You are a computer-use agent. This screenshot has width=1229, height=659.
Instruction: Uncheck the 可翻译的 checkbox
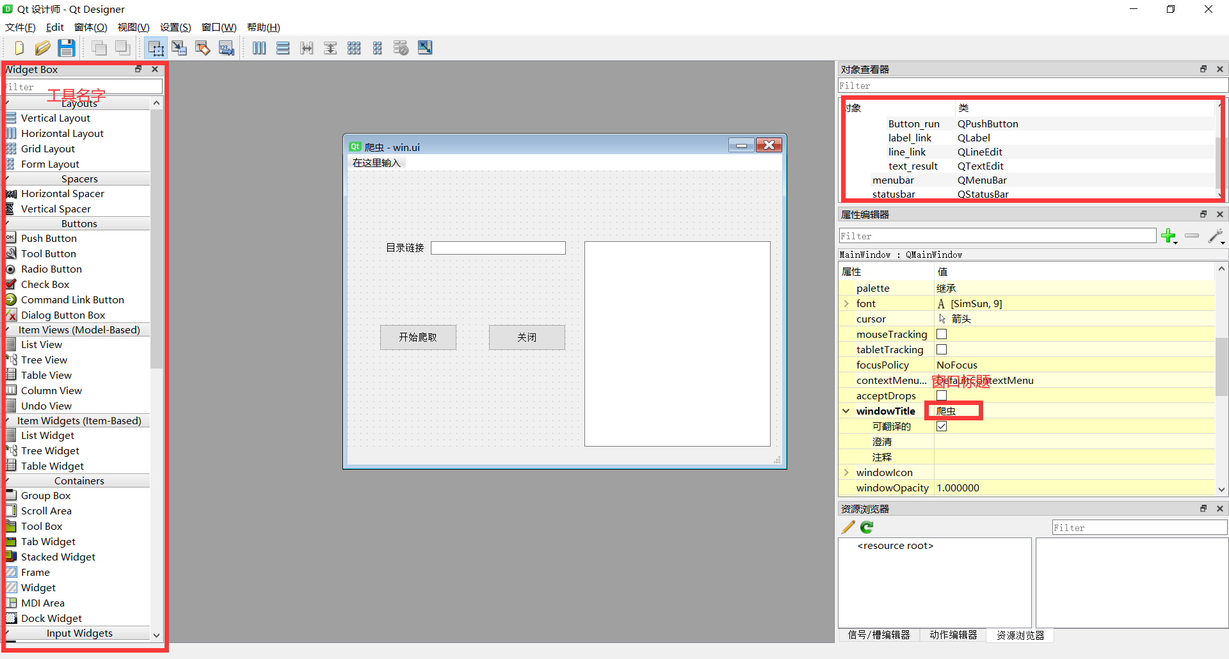point(942,426)
